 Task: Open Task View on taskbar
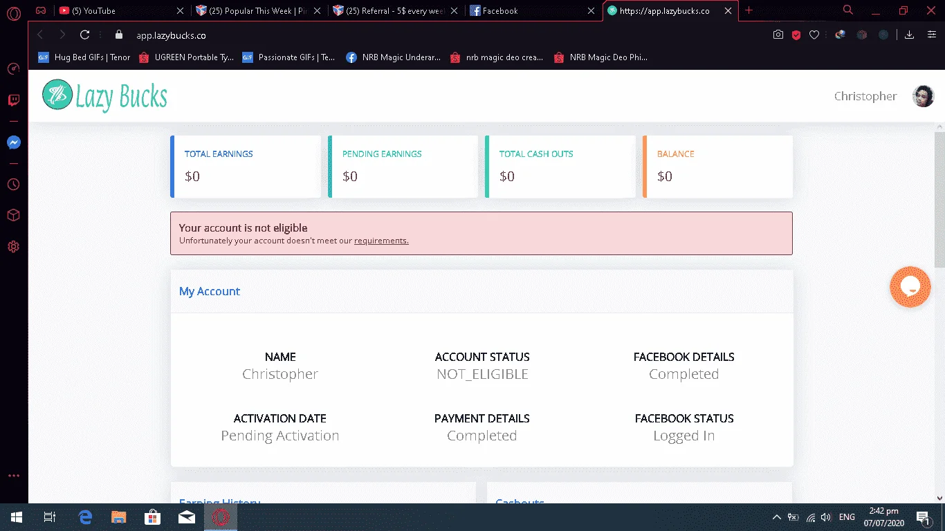(x=49, y=517)
